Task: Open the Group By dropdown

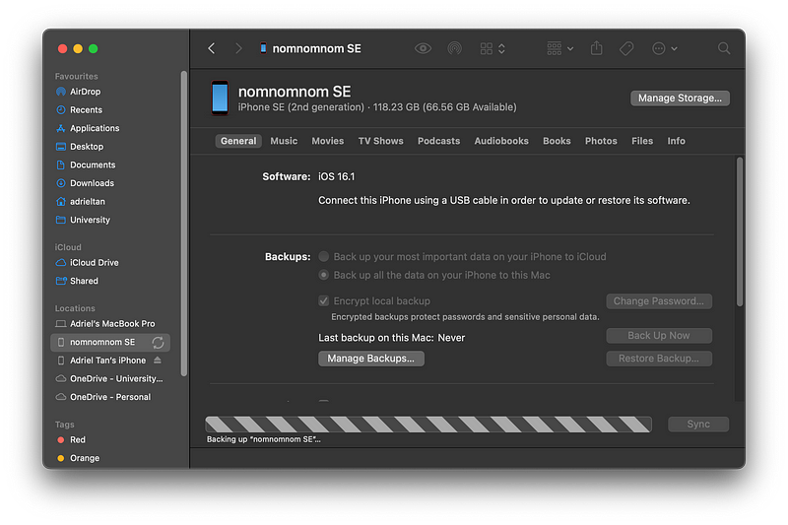Action: (559, 48)
